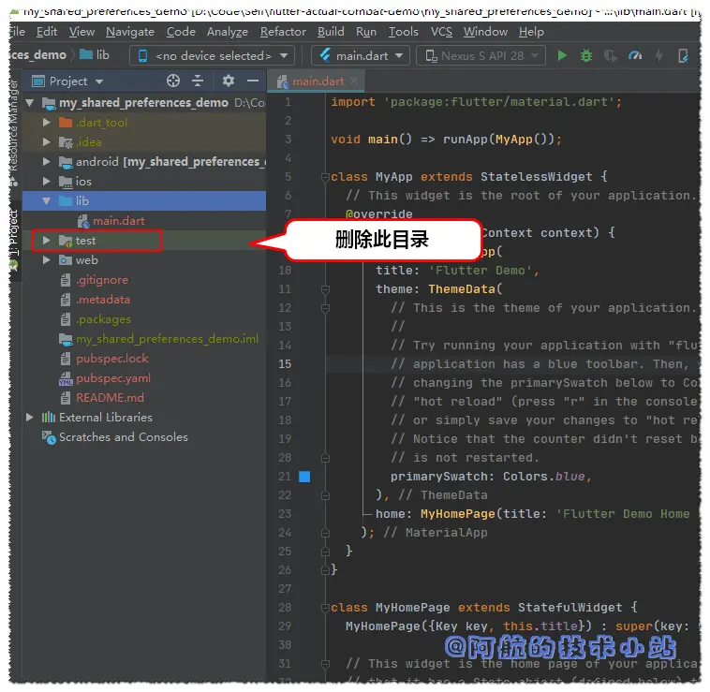Expand External Libraries node
Viewport: 710px width, 692px height.
29,418
